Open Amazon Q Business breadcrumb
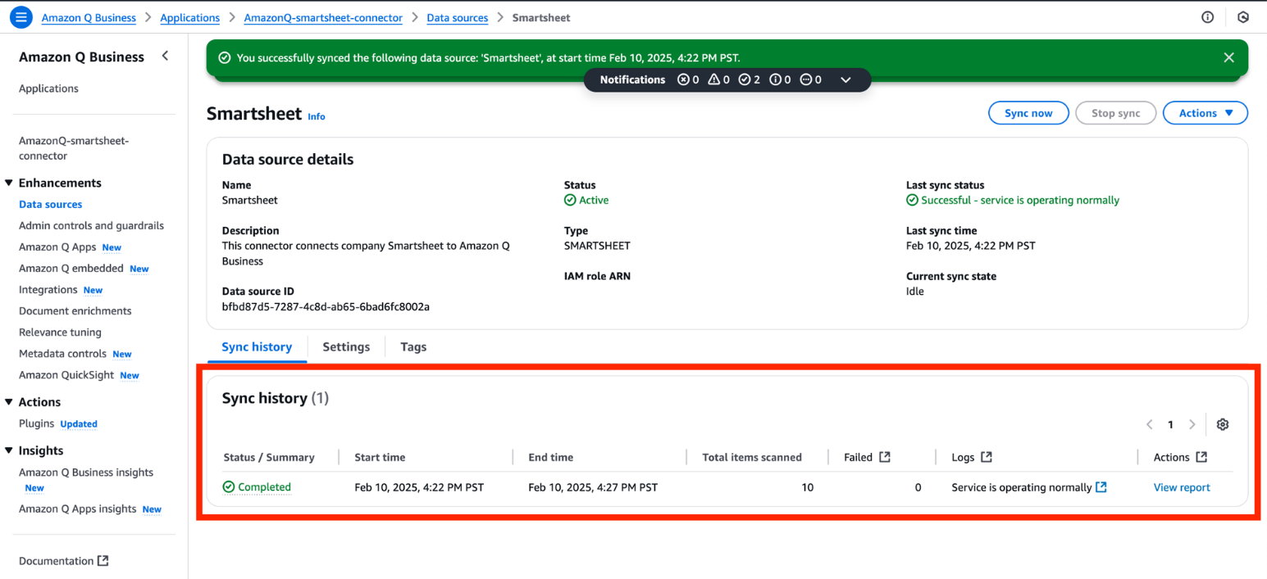Image resolution: width=1267 pixels, height=579 pixels. coord(89,17)
